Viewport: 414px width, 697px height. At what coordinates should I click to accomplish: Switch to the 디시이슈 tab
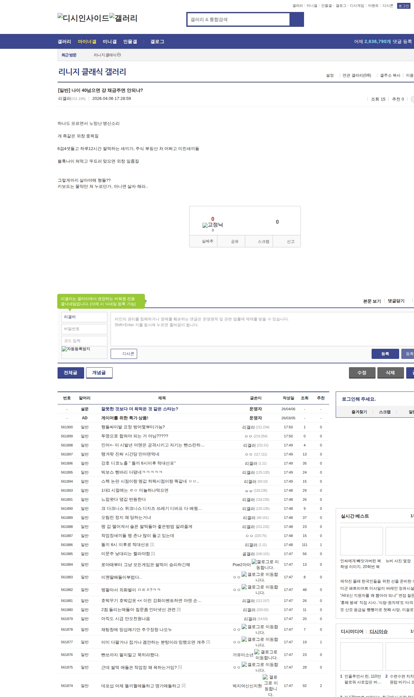tap(378, 631)
